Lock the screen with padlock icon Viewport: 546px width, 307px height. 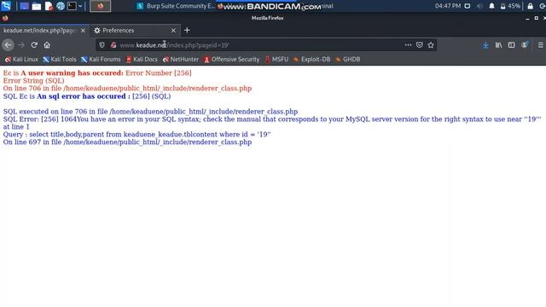point(530,6)
